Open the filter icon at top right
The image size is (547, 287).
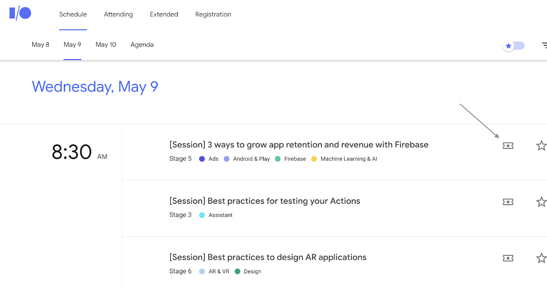tap(544, 46)
